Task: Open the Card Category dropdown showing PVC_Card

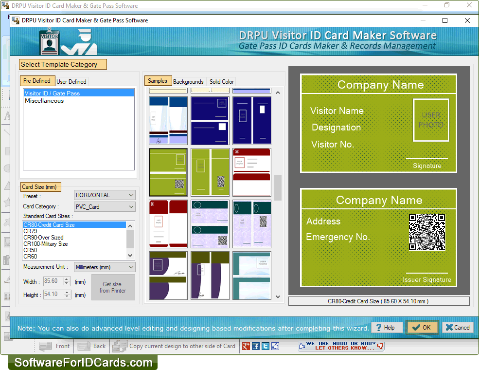Action: 105,207
